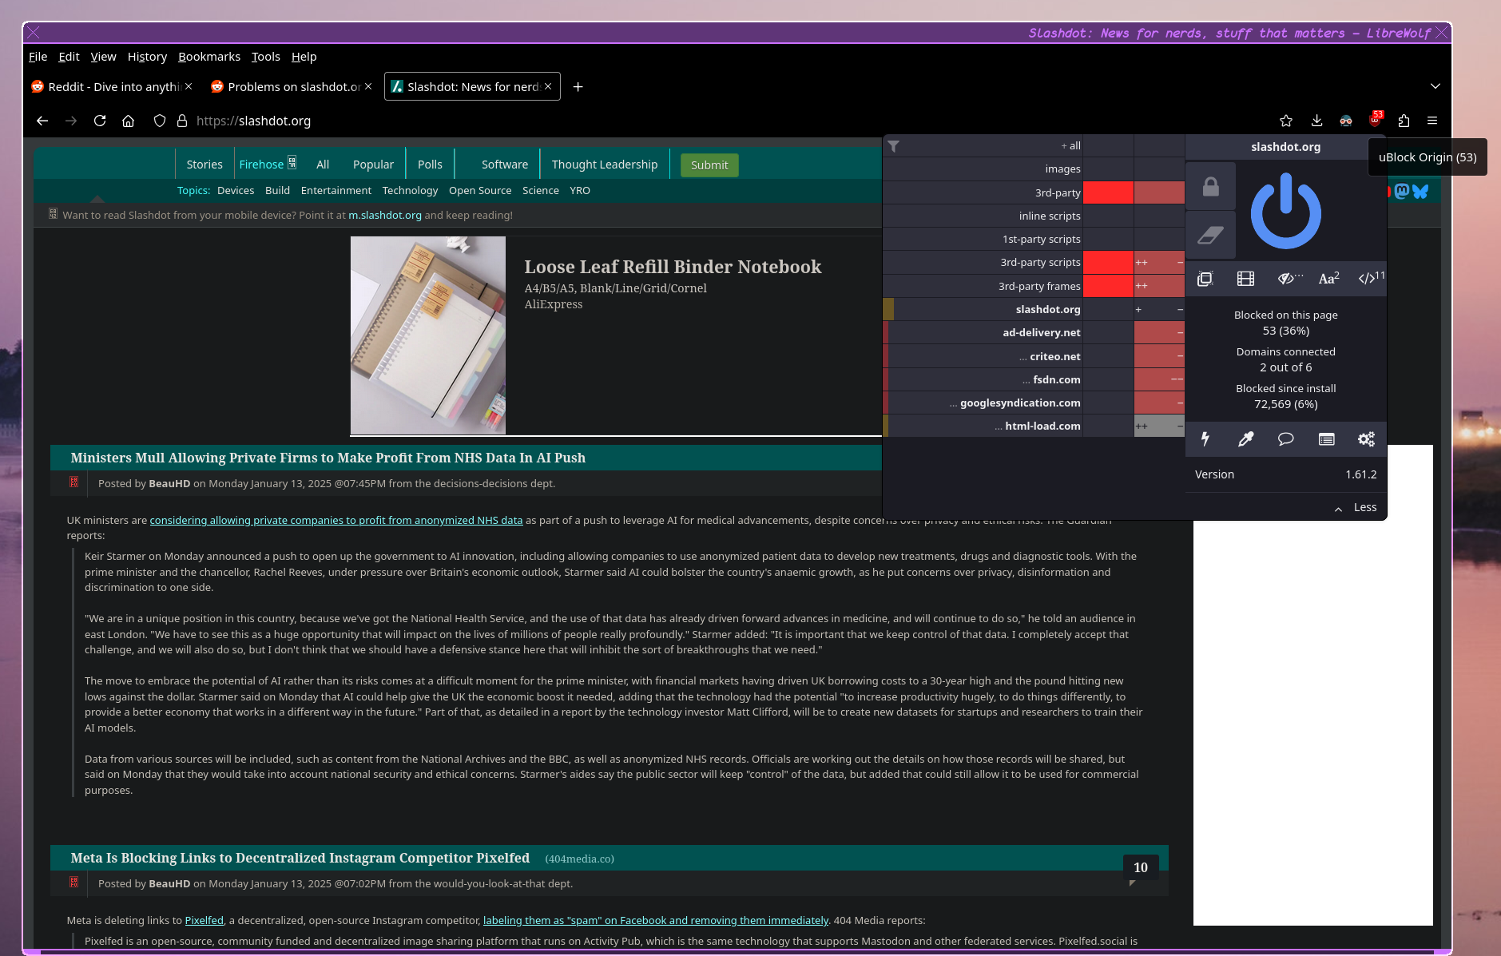1501x956 pixels.
Task: Collapse the panel with Less chevron
Action: pyautogui.click(x=1356, y=507)
